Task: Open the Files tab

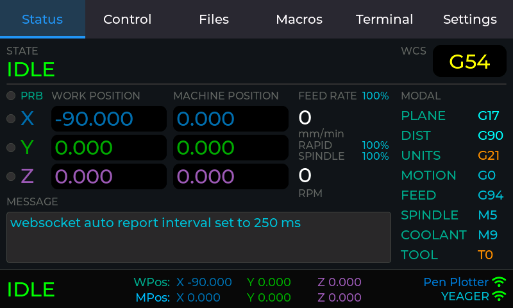Action: [214, 19]
